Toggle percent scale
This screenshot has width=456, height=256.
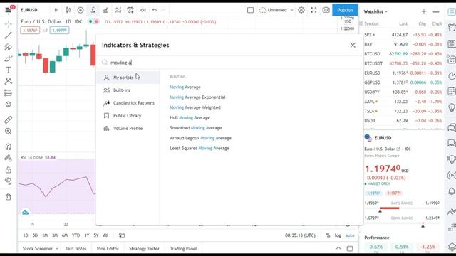pyautogui.click(x=328, y=235)
